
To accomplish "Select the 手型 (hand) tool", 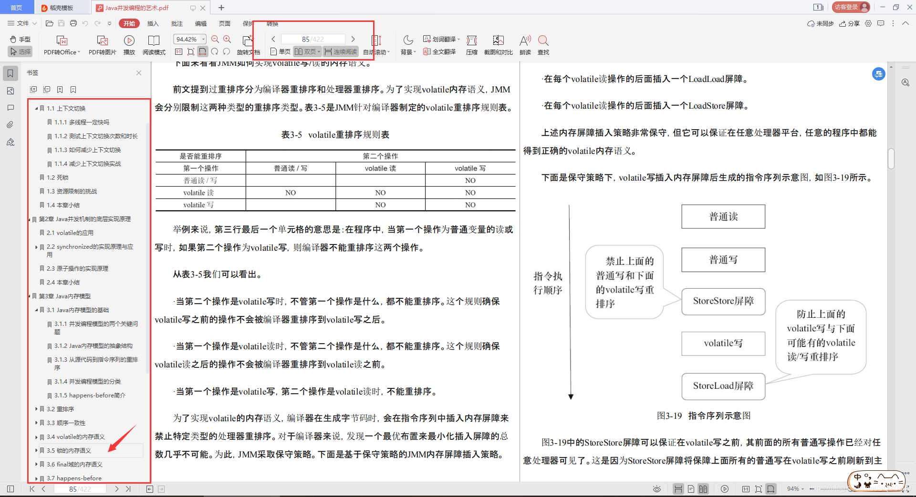I will (x=20, y=40).
